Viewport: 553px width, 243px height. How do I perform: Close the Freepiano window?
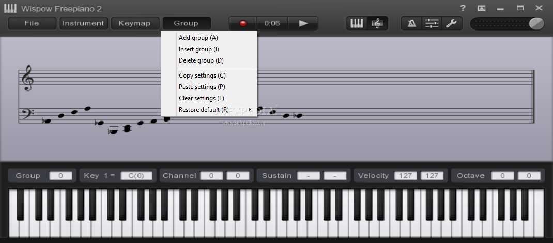tap(539, 8)
